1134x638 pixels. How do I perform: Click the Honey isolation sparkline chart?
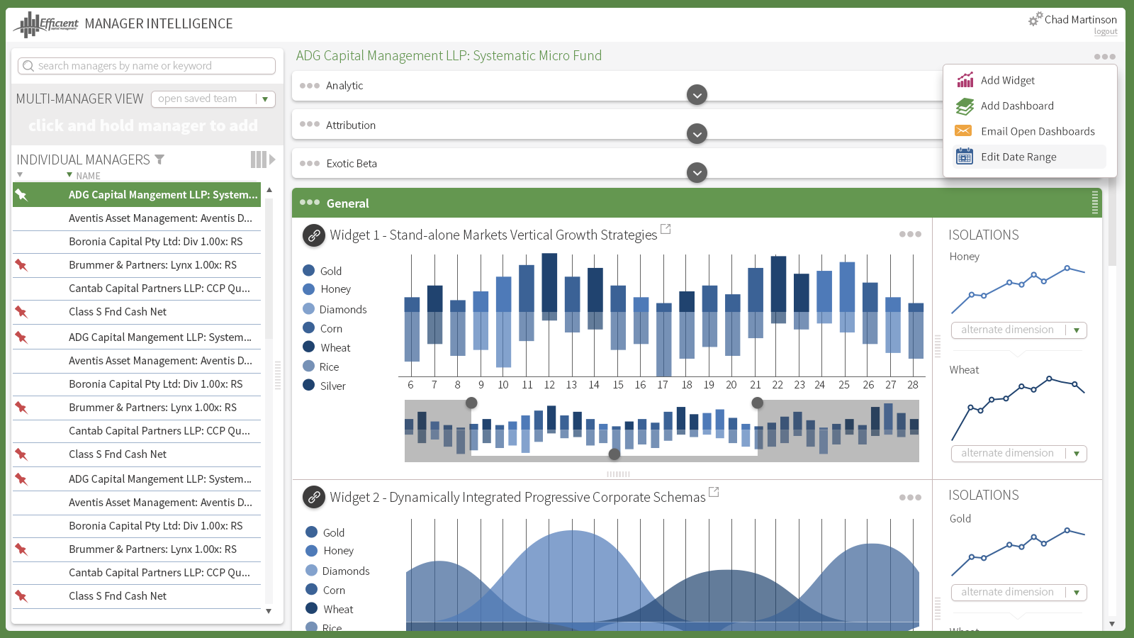pyautogui.click(x=1018, y=289)
